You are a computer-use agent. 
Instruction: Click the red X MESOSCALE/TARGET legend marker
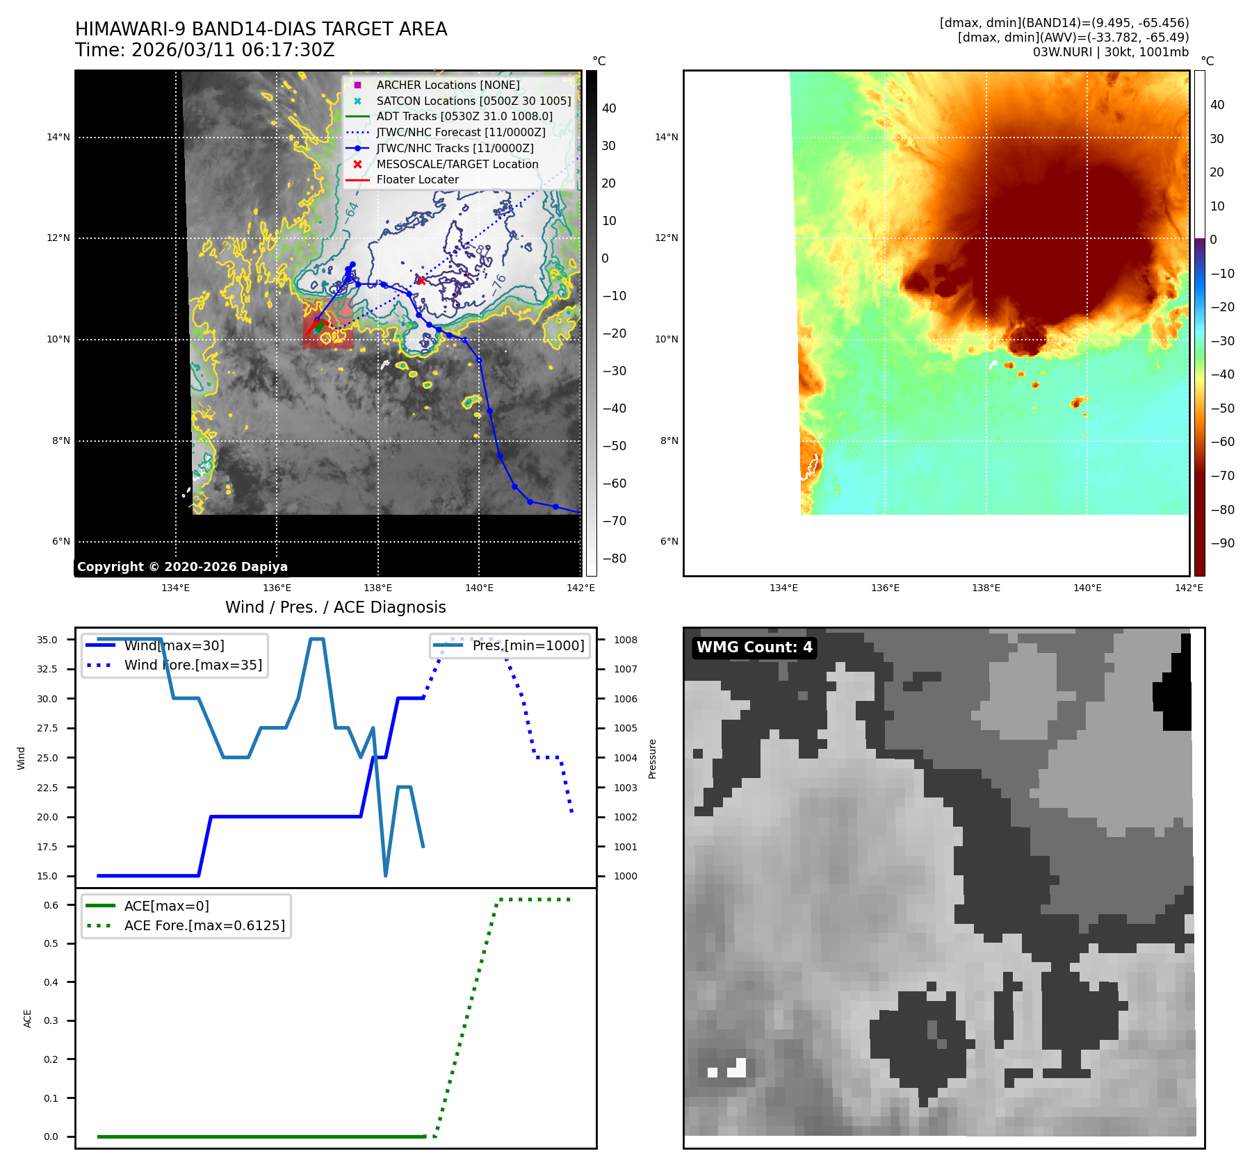click(x=357, y=164)
